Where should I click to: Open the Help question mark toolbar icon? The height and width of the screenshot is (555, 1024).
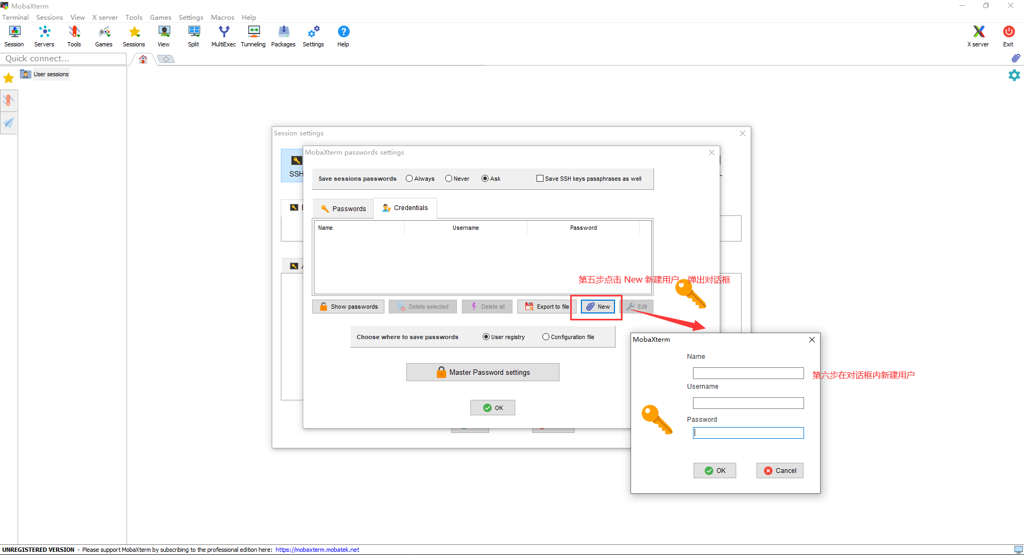343,36
